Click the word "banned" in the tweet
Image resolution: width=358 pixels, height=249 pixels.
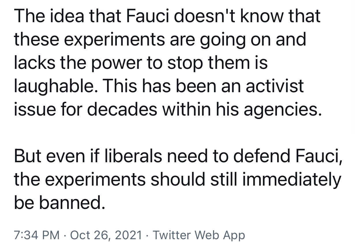coord(70,203)
